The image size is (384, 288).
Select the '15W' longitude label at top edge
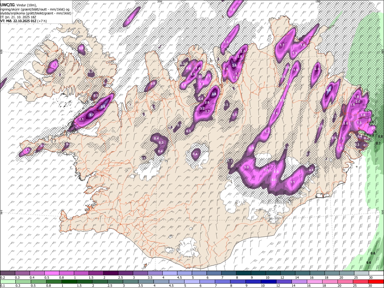point(318,1)
